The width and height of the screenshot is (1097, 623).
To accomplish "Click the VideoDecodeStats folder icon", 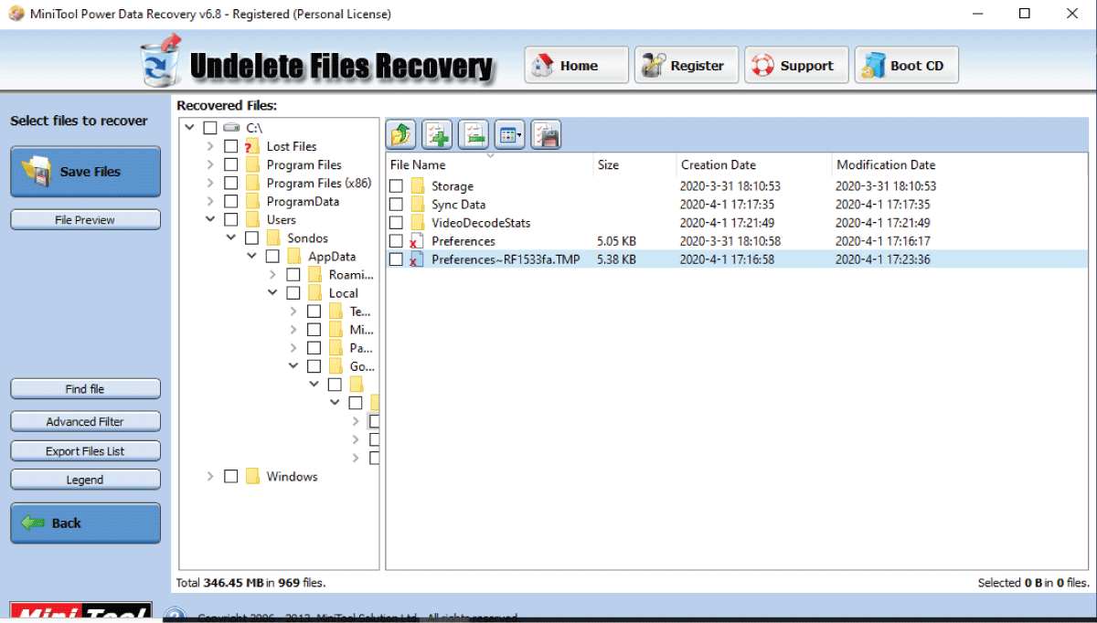I will coord(418,223).
